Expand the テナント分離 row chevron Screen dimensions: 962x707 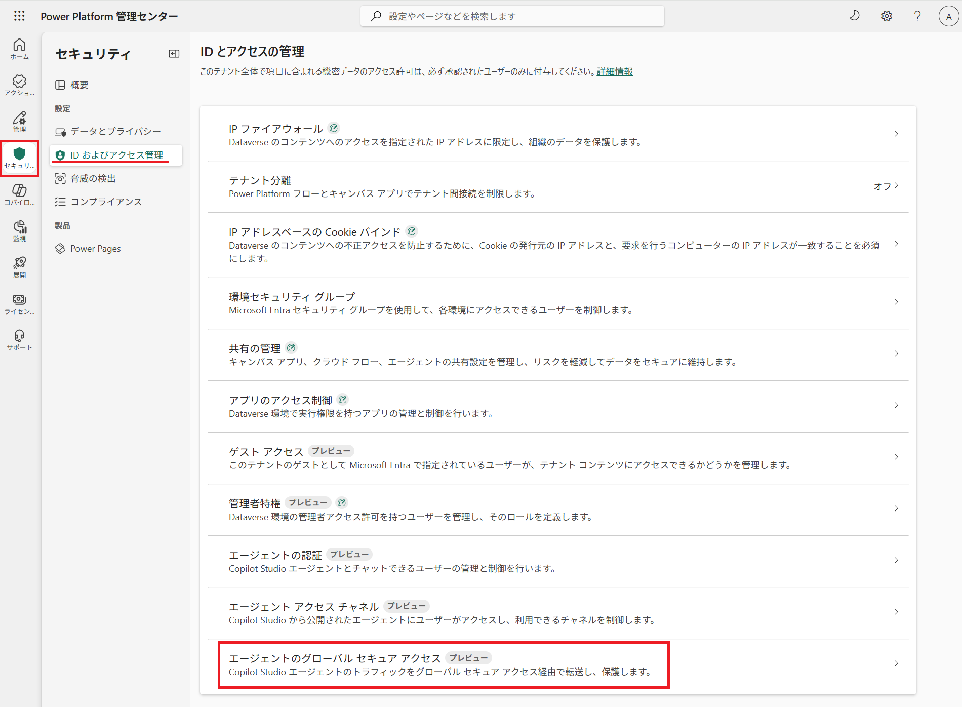[x=896, y=185]
